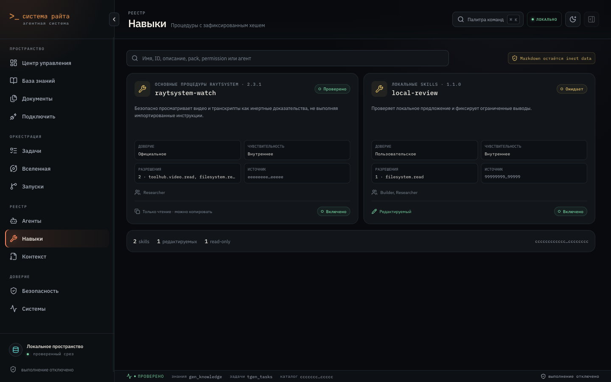Toggle dark mode with the moon icon
Viewport: 611px width, 382px height.
point(573,20)
